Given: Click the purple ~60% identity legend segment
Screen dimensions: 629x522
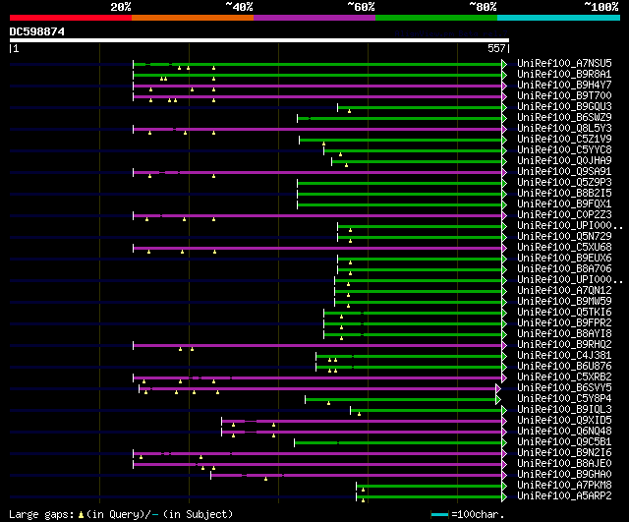Looking at the screenshot, I should click(314, 18).
